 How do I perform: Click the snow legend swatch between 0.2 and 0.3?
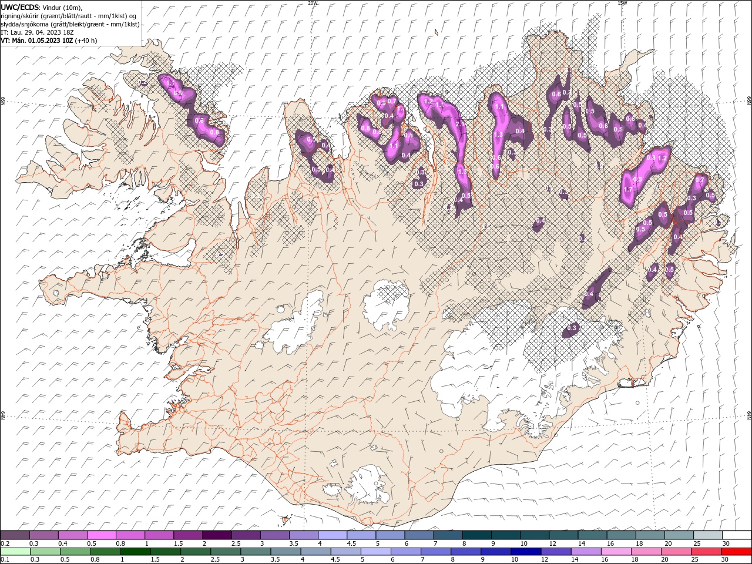[15, 535]
